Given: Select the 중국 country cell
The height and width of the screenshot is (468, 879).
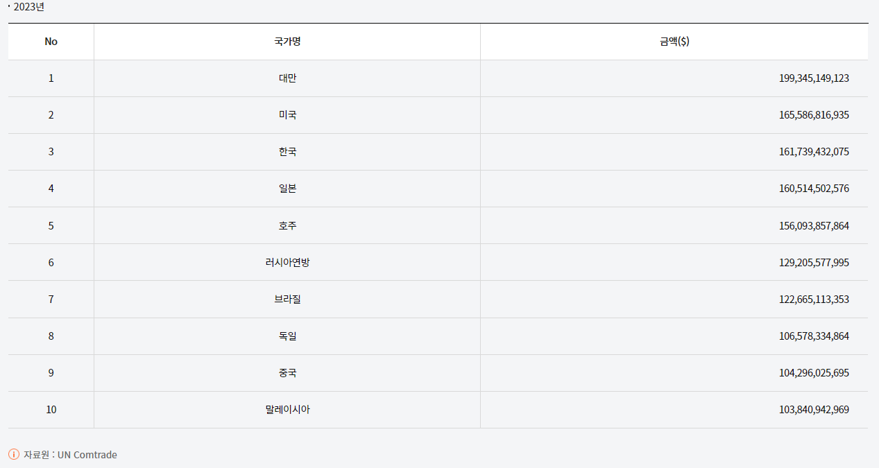Looking at the screenshot, I should point(287,373).
